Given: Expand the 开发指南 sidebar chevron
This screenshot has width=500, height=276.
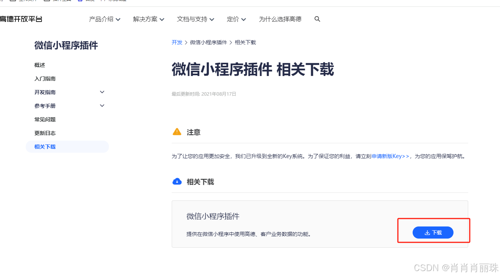Looking at the screenshot, I should (102, 92).
